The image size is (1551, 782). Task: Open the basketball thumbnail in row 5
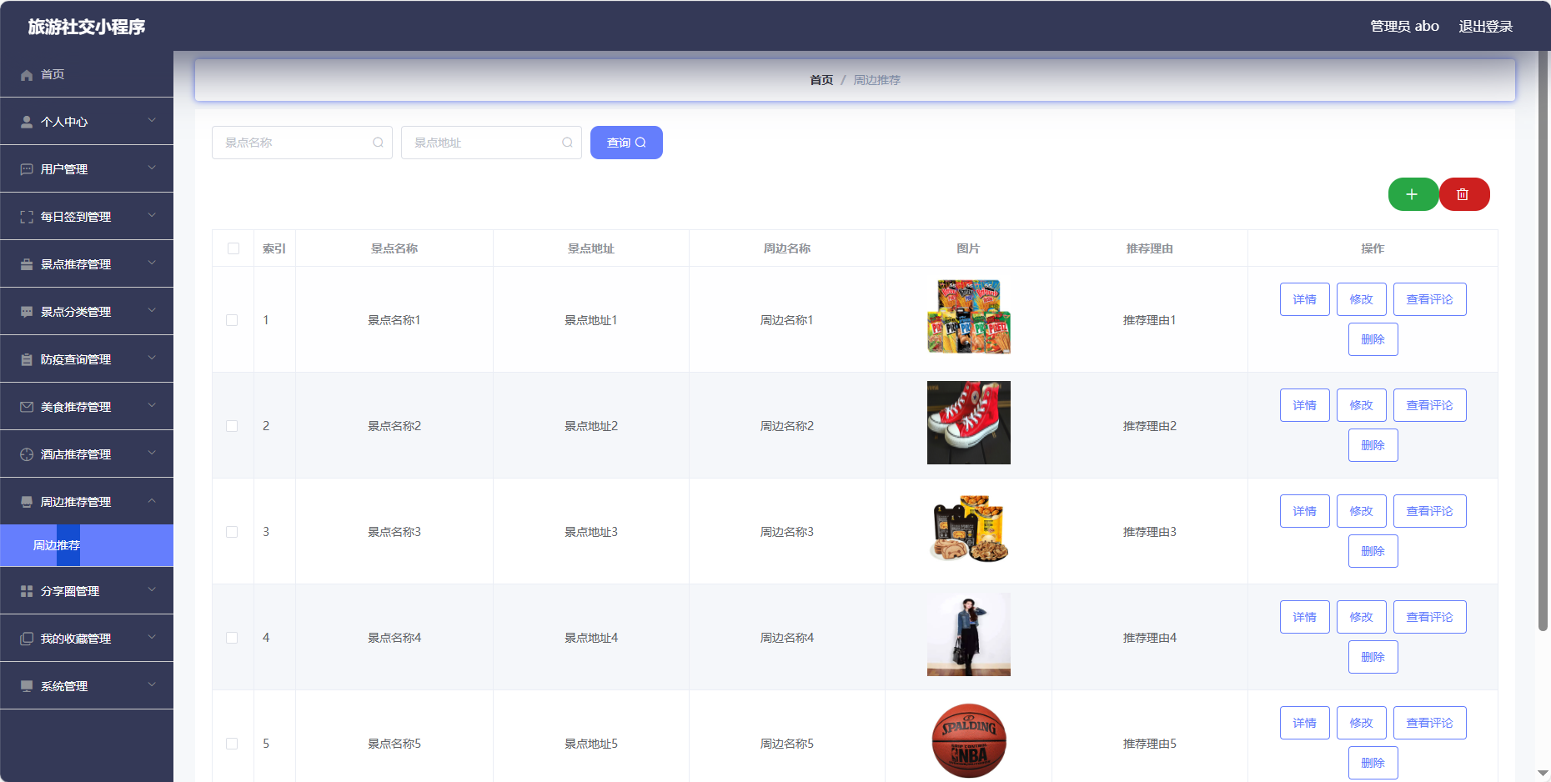click(x=969, y=740)
